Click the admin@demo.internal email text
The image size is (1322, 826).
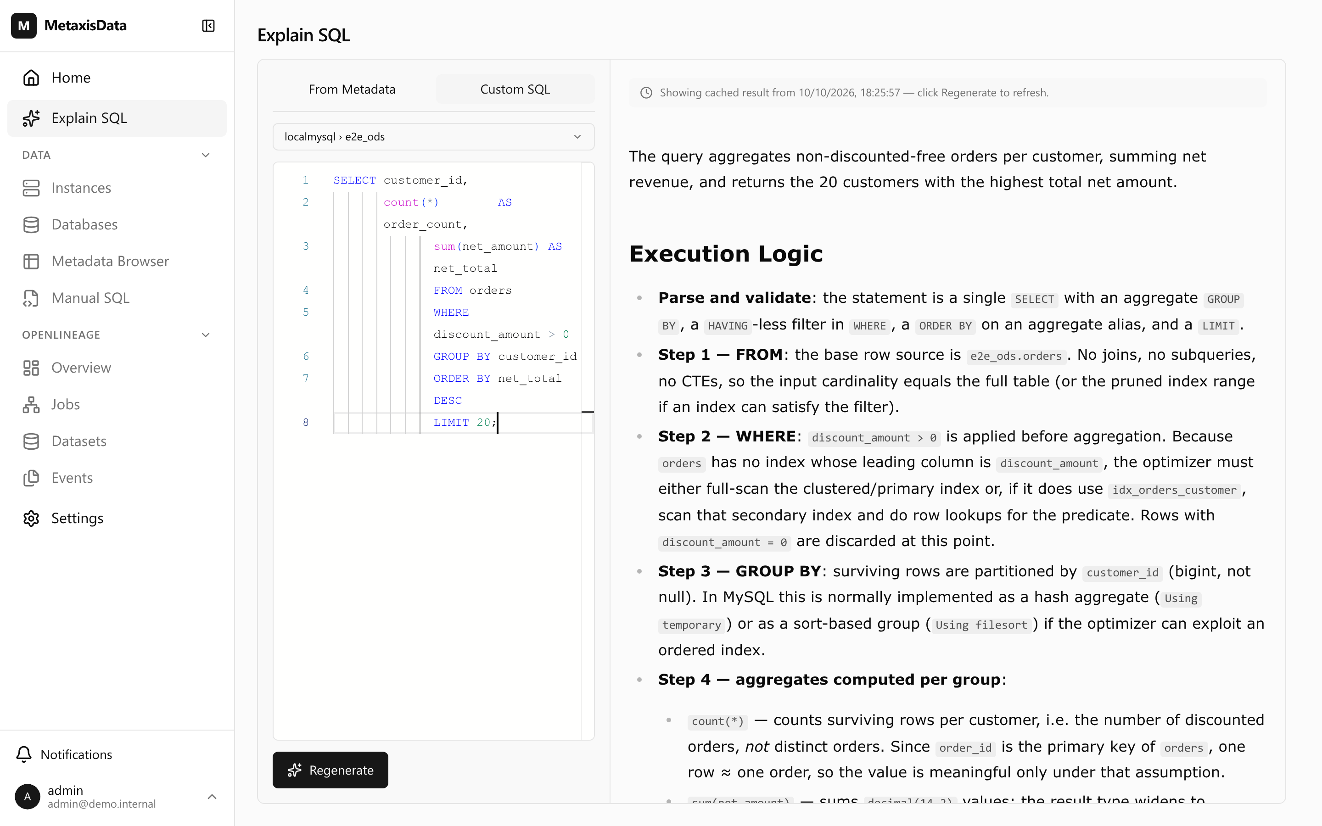point(101,804)
